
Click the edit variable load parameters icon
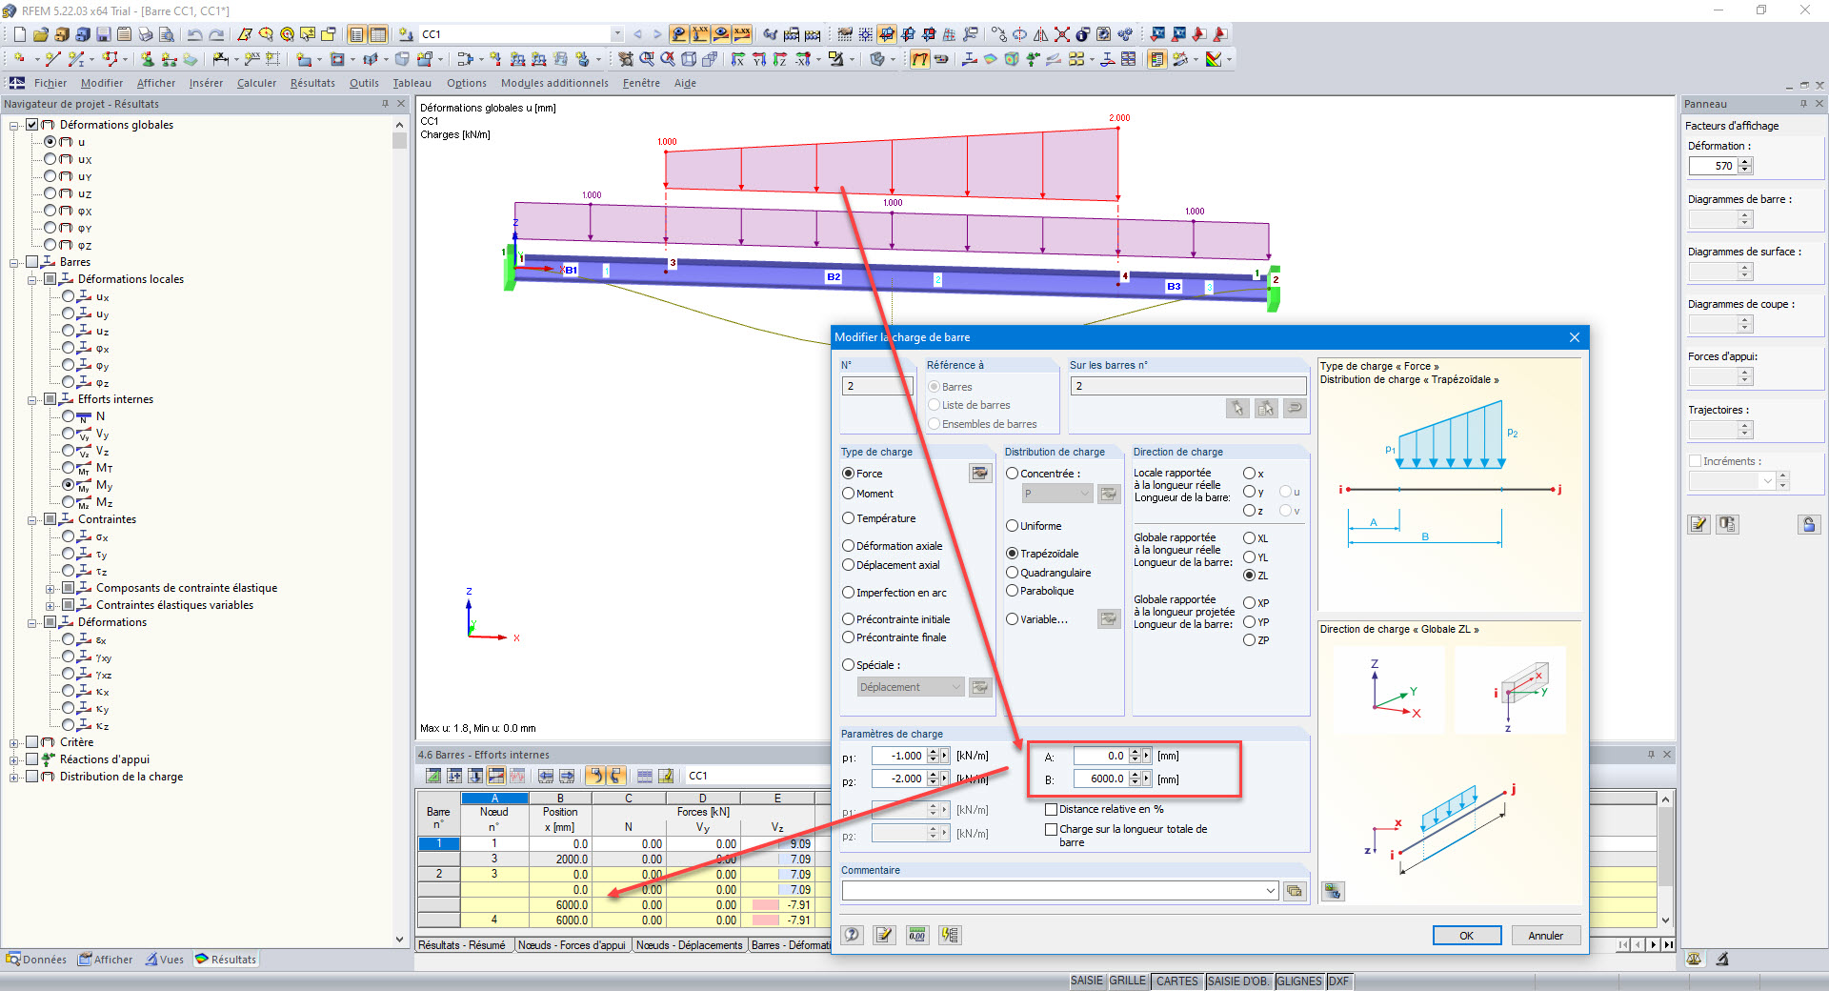[1109, 619]
